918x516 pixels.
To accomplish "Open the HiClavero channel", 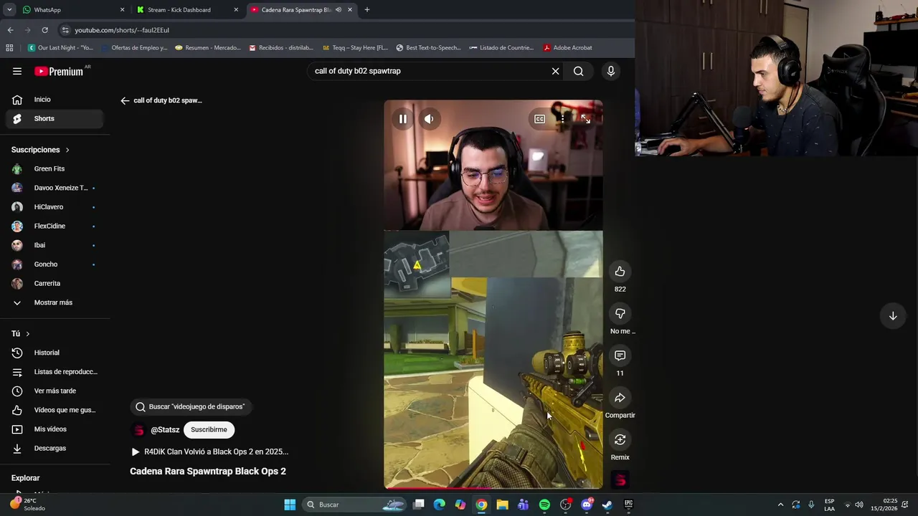I will coord(55,207).
